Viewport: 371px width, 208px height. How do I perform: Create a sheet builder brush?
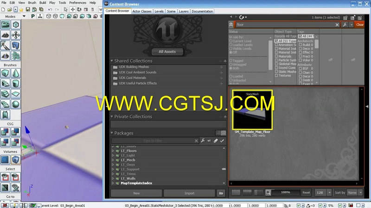coord(16,94)
